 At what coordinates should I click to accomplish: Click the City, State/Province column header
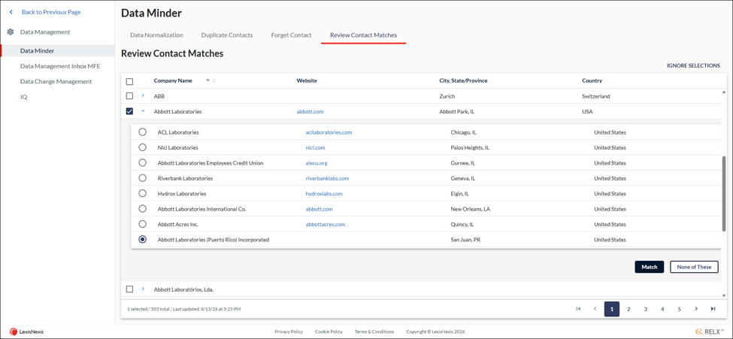(x=463, y=80)
